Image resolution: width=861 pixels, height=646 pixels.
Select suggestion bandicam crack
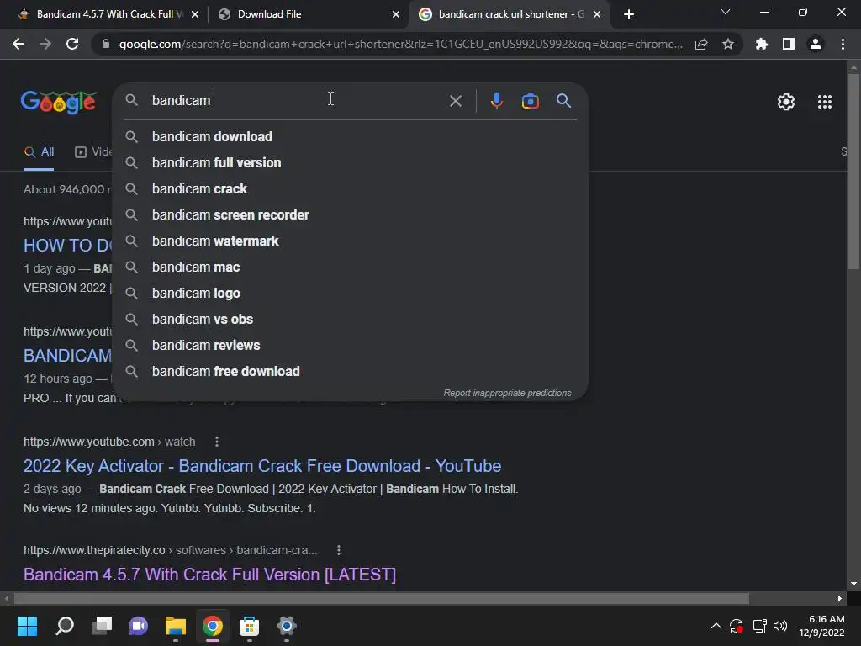coord(351,189)
